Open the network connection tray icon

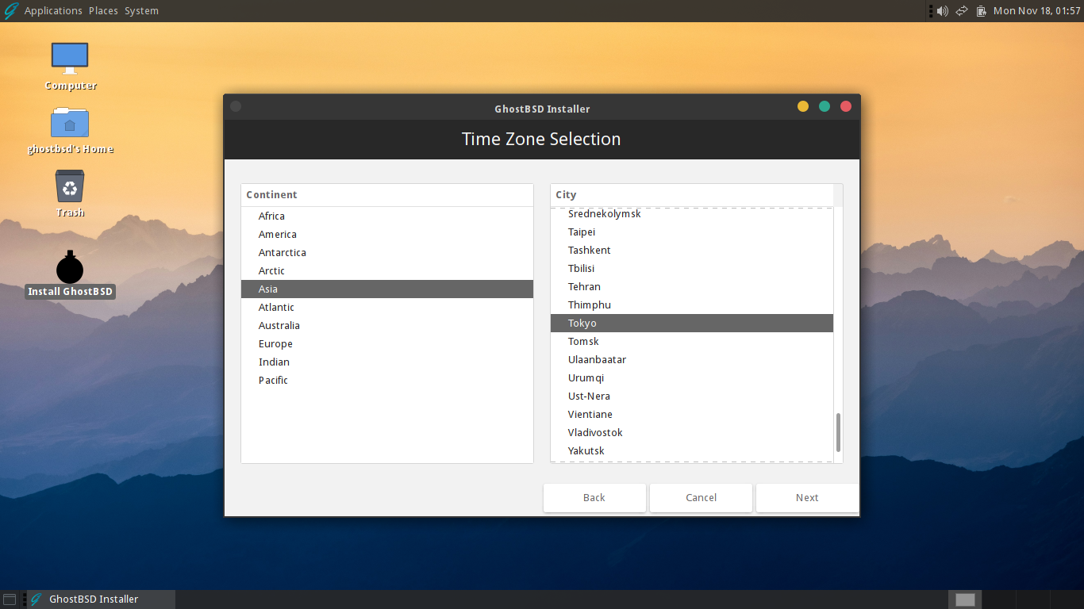962,11
